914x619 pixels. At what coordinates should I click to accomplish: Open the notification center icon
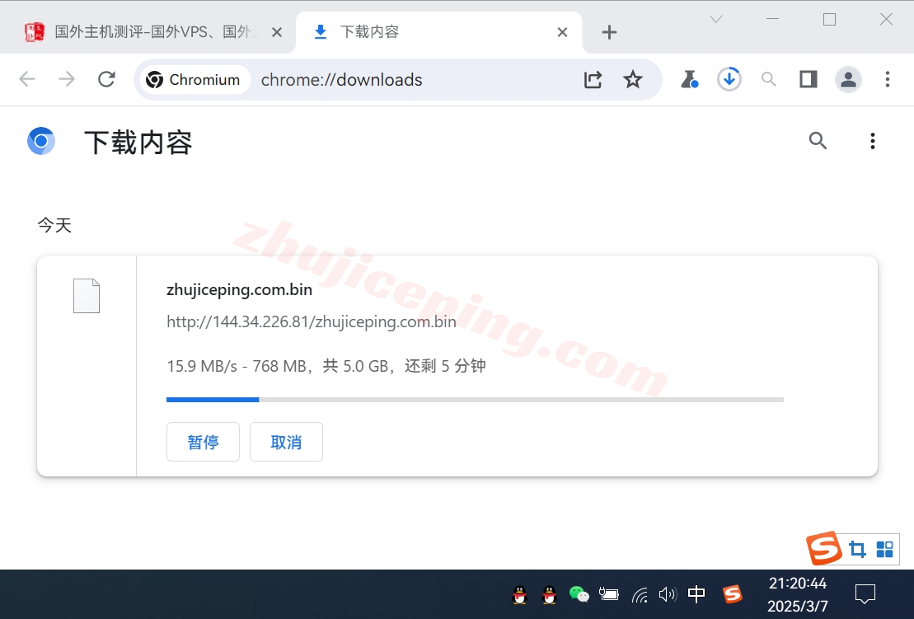pyautogui.click(x=865, y=594)
